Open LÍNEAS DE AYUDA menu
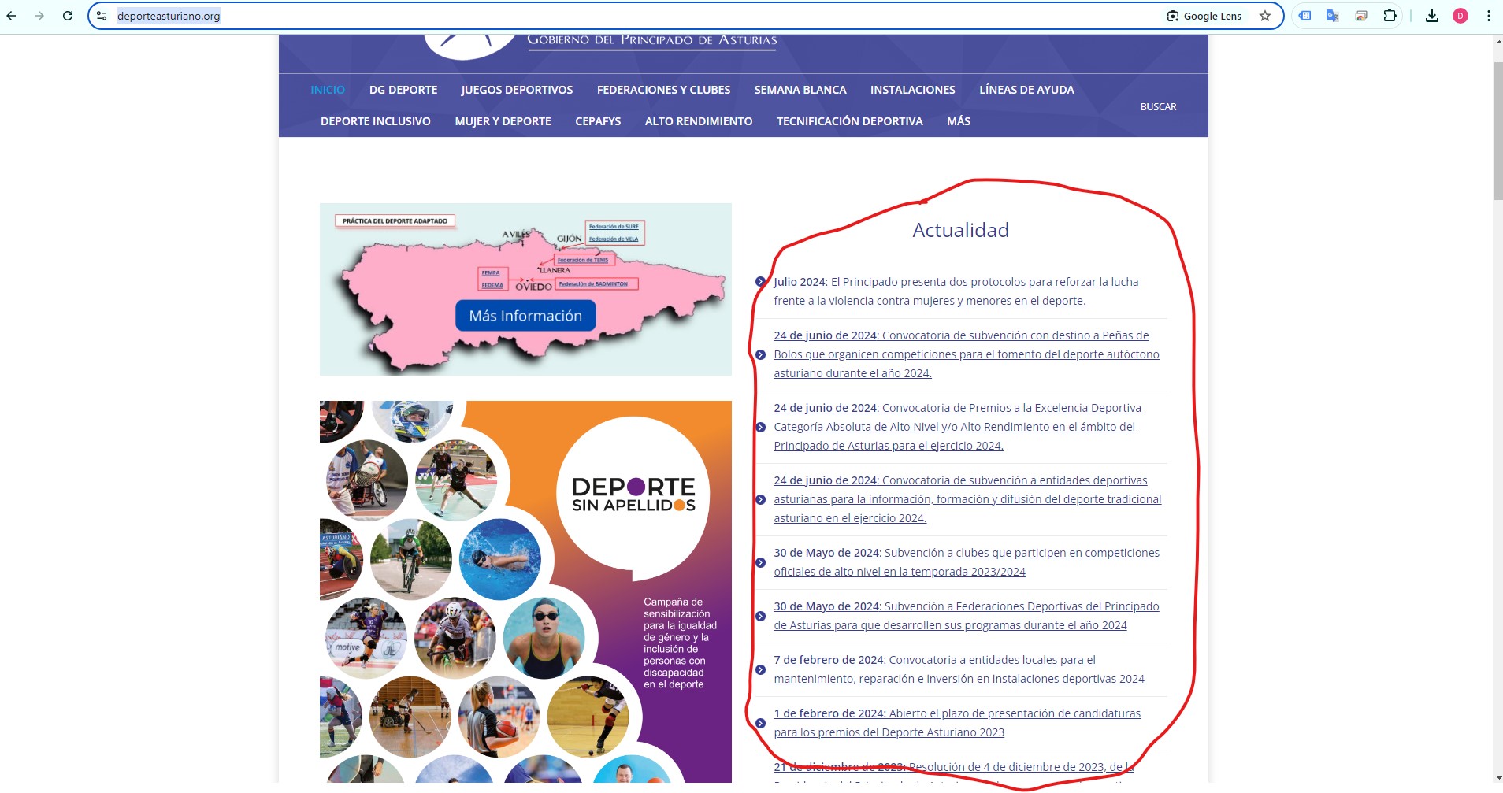This screenshot has width=1503, height=793. tap(1026, 90)
